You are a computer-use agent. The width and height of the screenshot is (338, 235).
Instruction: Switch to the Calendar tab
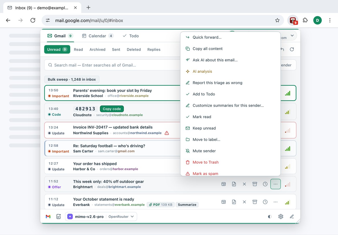click(98, 36)
